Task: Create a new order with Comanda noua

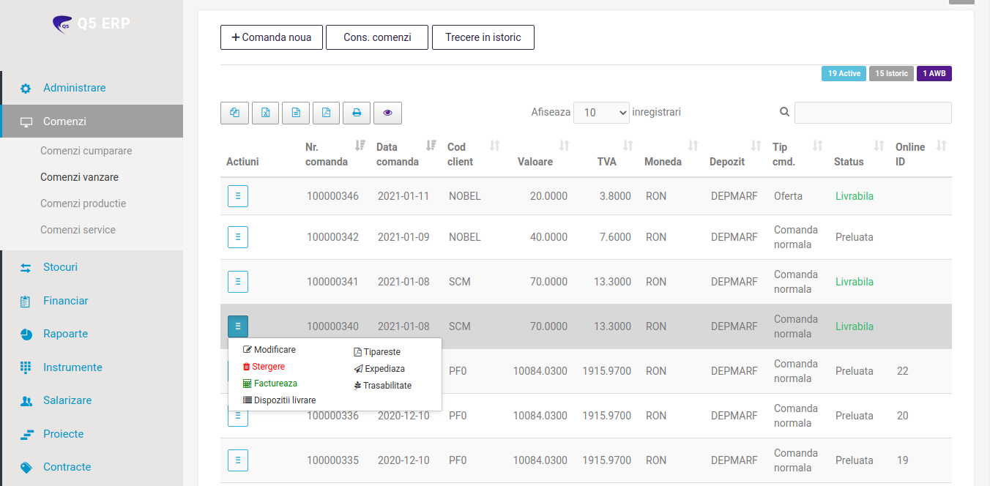Action: (272, 37)
